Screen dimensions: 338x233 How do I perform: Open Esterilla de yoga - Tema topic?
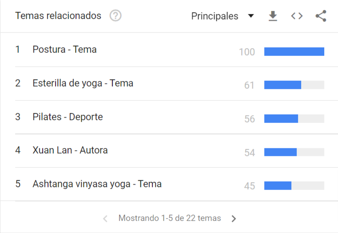coord(83,83)
